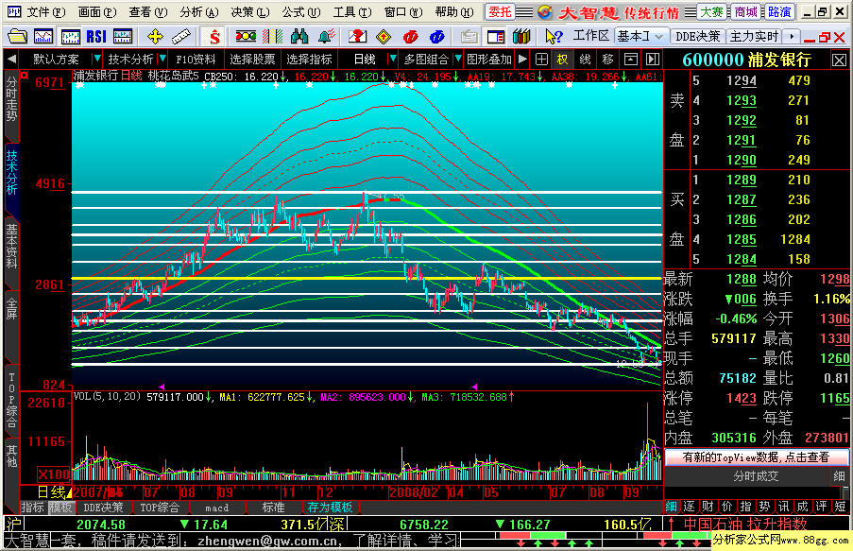This screenshot has width=853, height=551.
Task: Open the 工具(T) menu
Action: point(352,12)
